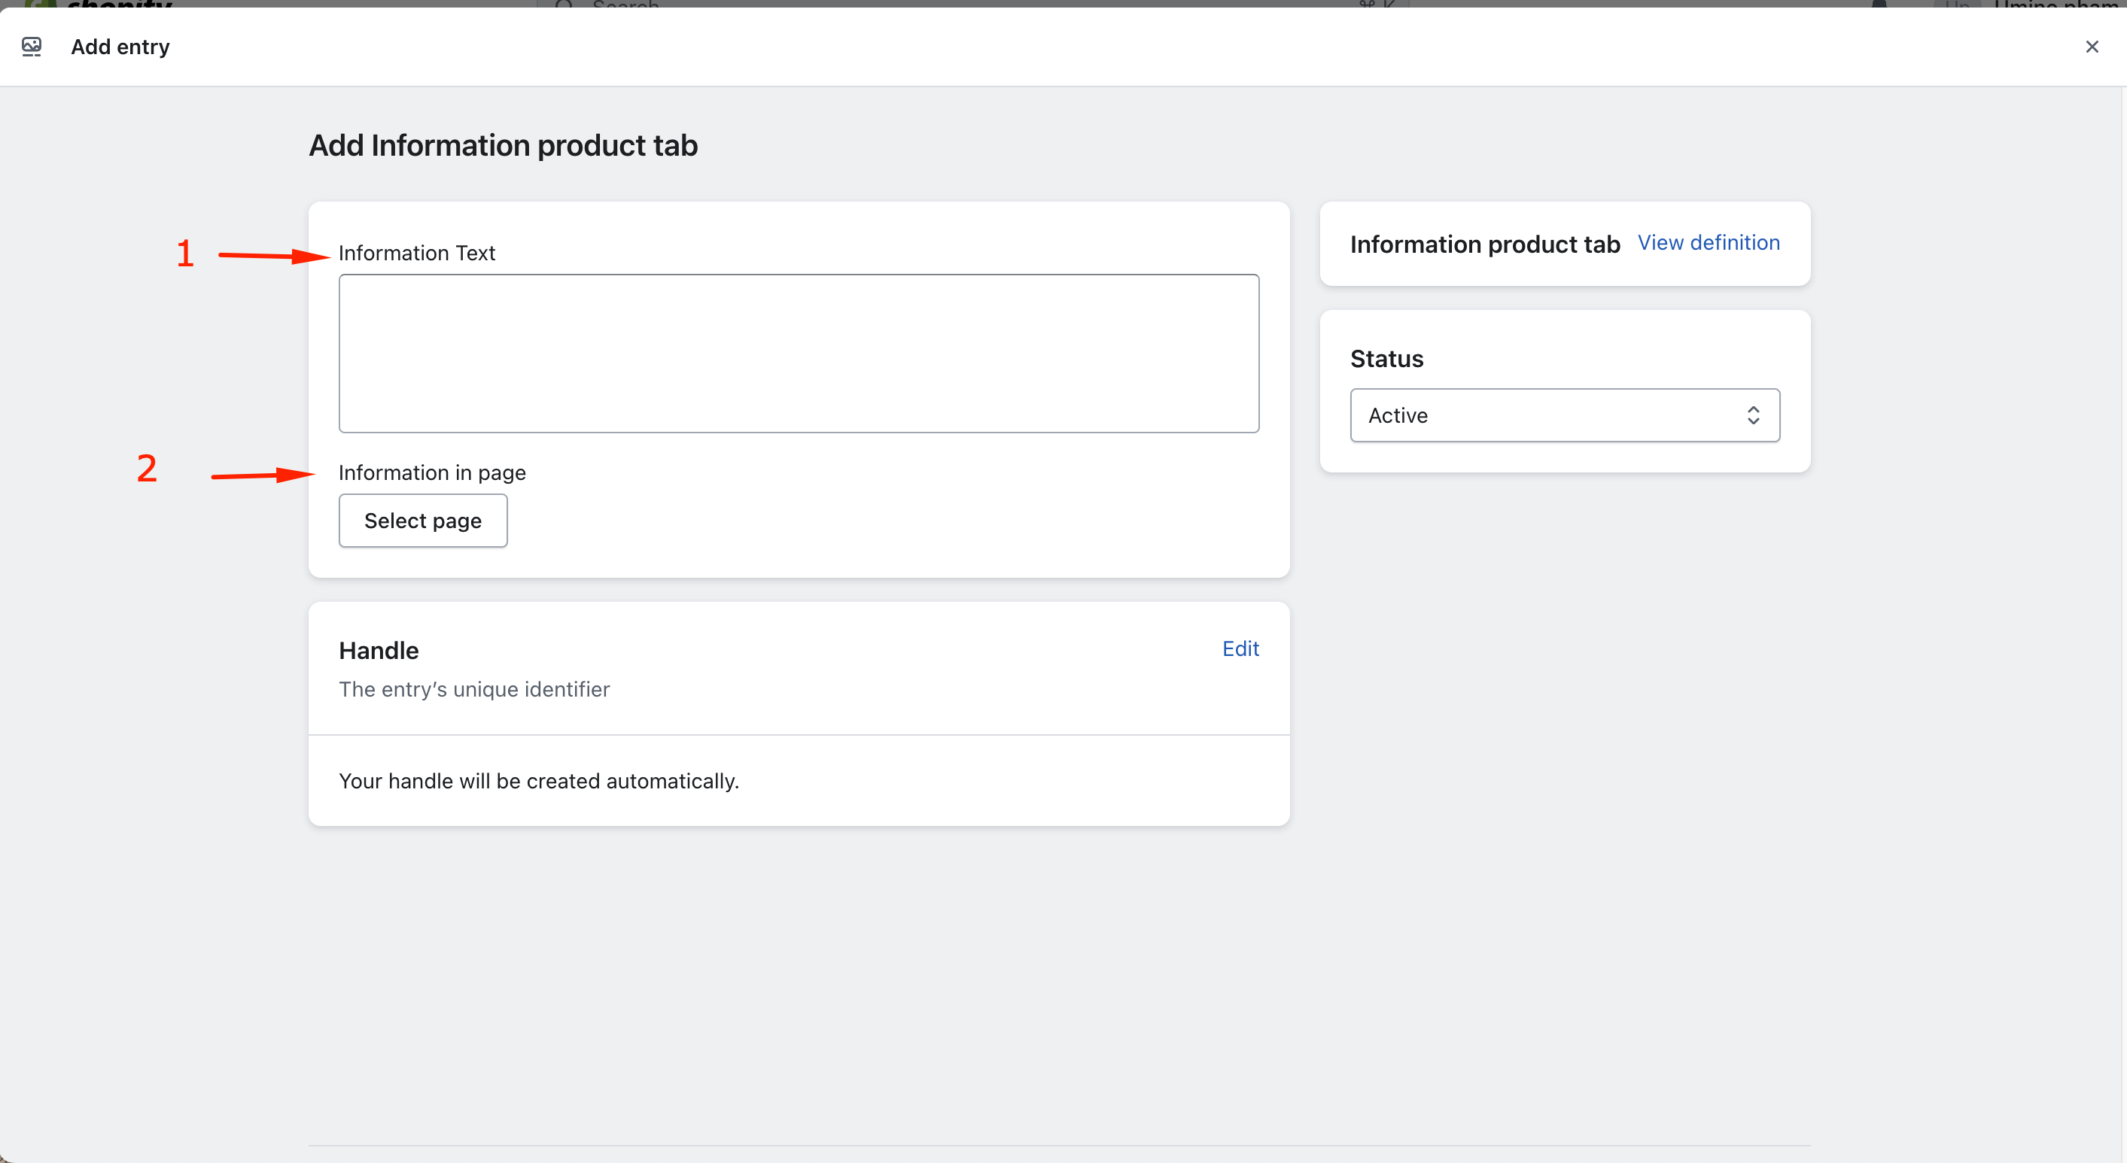Click the Add Information product tab heading
Image resolution: width=2127 pixels, height=1163 pixels.
503,146
